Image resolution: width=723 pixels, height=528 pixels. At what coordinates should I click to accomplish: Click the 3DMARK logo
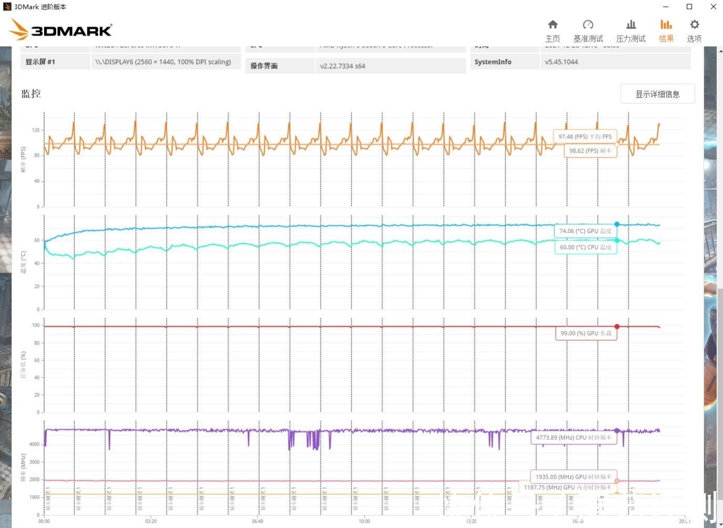(61, 30)
